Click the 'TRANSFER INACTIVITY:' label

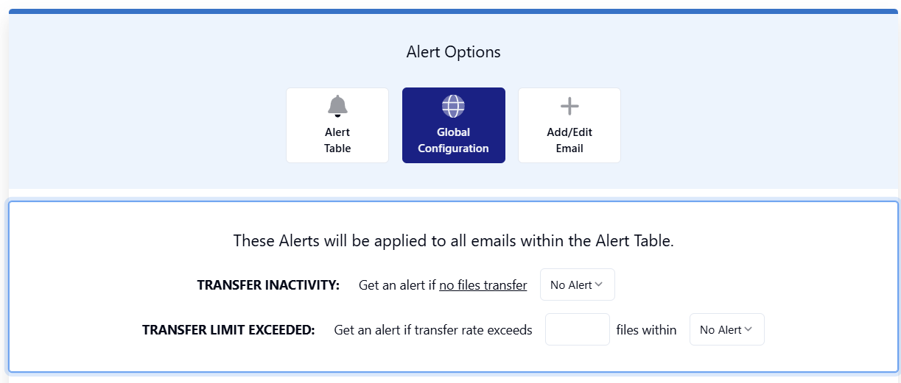268,285
